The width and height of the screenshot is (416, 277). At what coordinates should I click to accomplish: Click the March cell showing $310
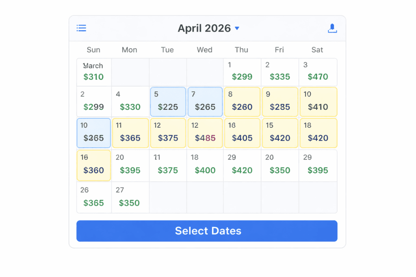[x=93, y=72]
